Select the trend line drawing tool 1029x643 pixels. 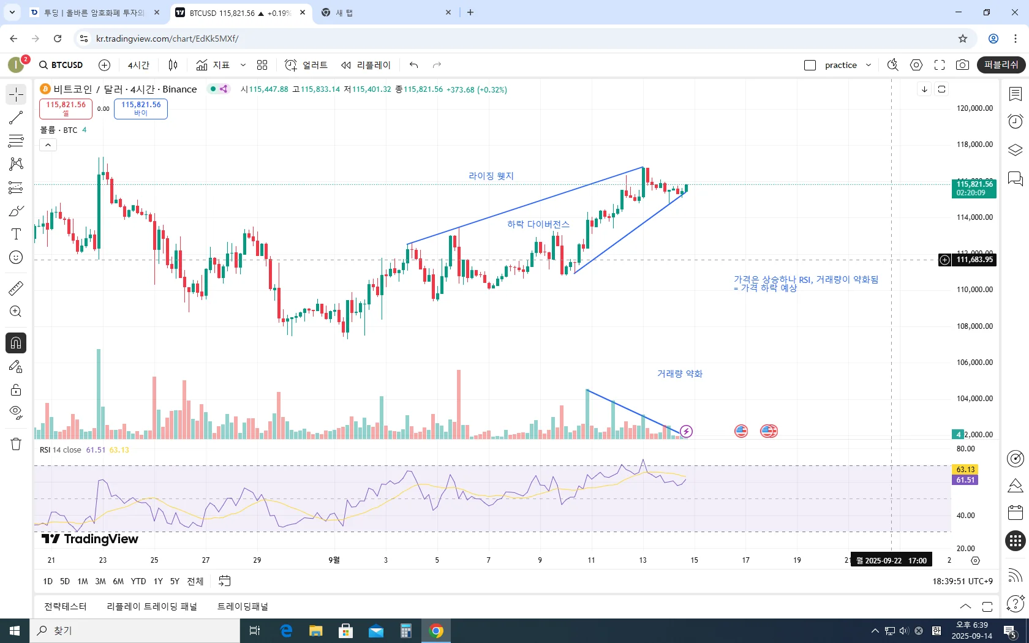16,118
